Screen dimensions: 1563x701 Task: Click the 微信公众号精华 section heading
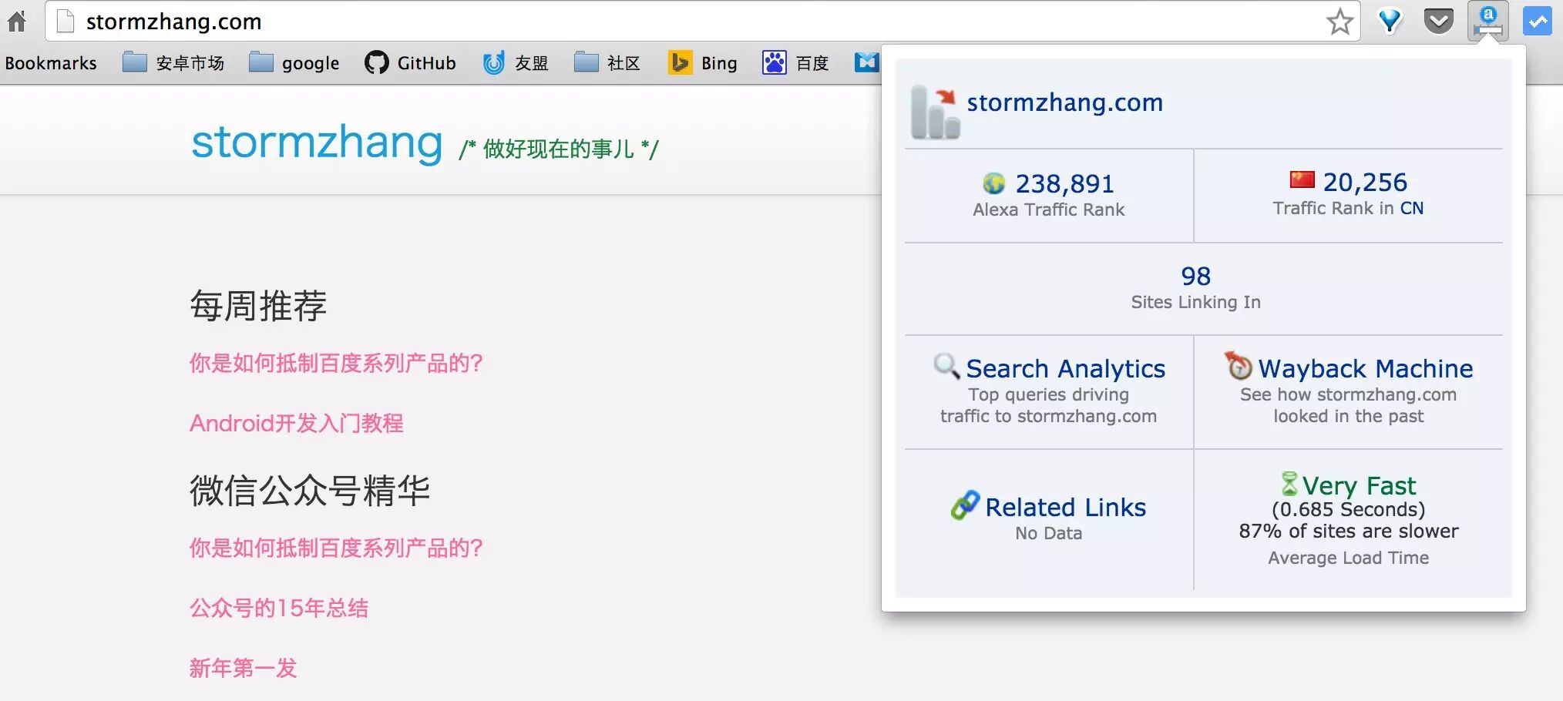coord(310,491)
